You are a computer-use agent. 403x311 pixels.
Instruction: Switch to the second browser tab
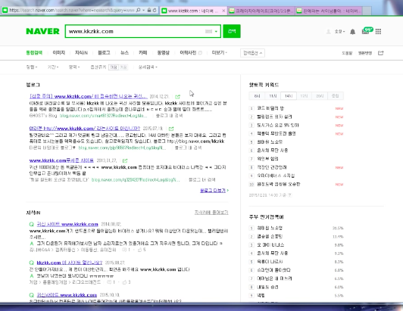point(261,11)
